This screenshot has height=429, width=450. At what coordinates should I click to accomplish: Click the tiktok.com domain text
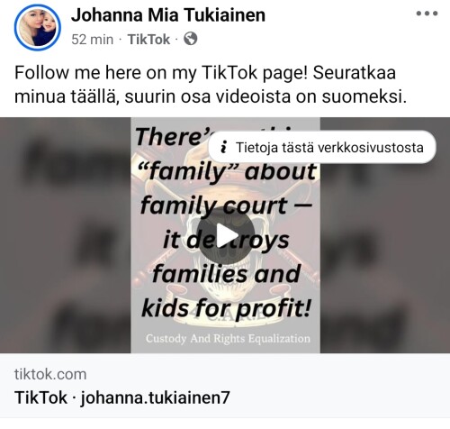[50, 374]
